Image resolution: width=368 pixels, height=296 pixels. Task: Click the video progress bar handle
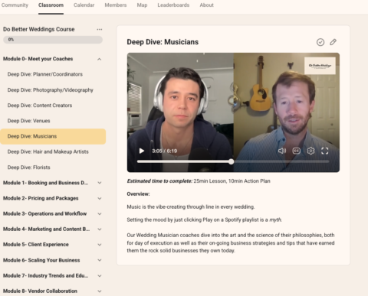click(231, 161)
